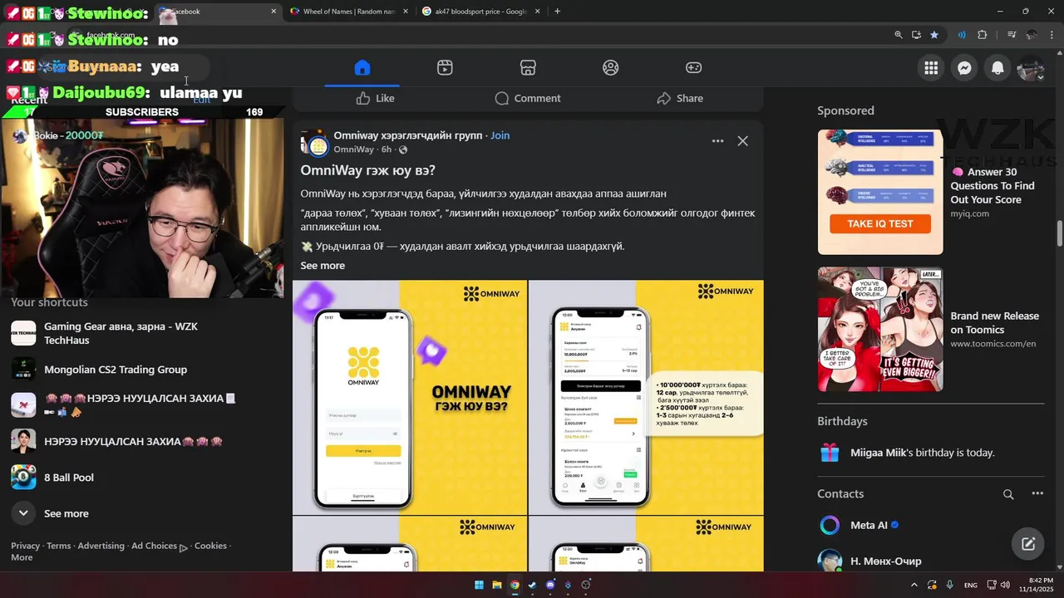The height and width of the screenshot is (598, 1064).
Task: Switch to the Wheel of Names tab
Action: tap(347, 12)
